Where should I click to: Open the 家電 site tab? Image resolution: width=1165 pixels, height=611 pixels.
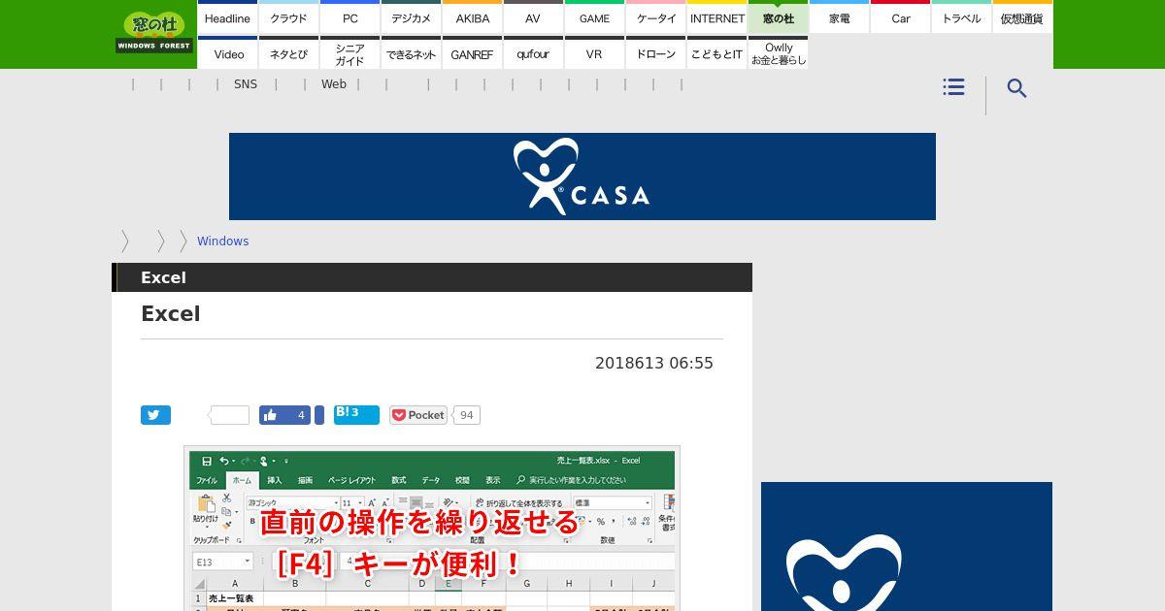point(840,18)
